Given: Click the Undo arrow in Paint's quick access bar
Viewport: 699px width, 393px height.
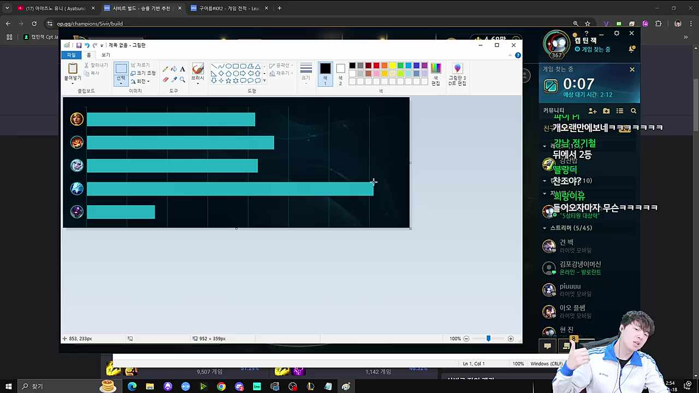Looking at the screenshot, I should (86, 45).
